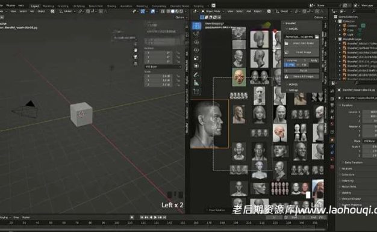Toggle the Rotation X lock in sidebar
The width and height of the screenshot is (377, 232).
(x=178, y=53)
